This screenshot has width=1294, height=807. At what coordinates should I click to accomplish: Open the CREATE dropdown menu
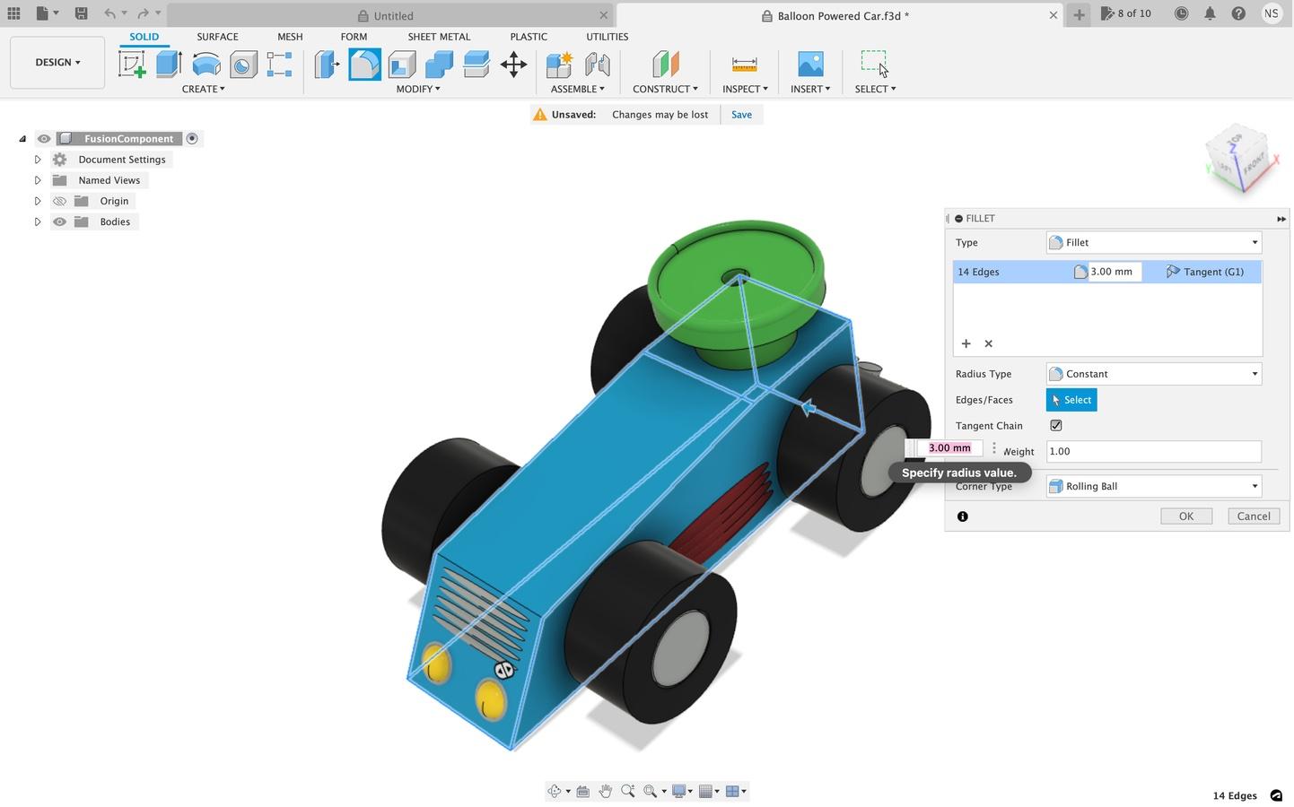point(204,89)
